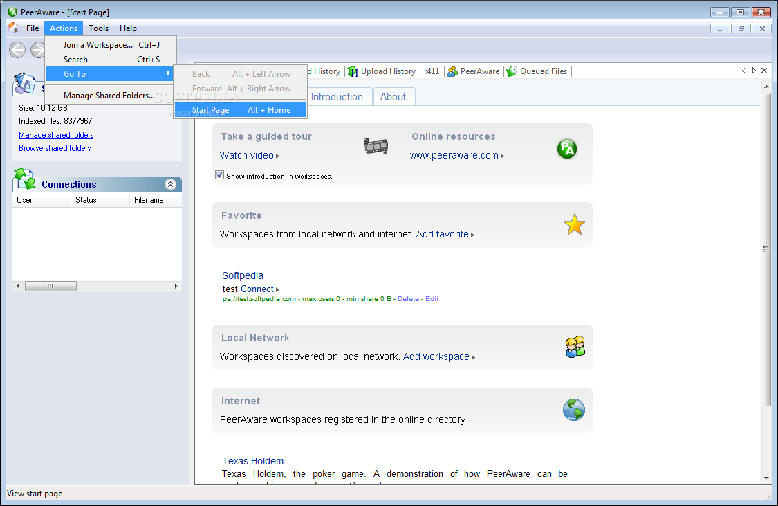Click Connections horizontal scrollbar thumb
The image size is (778, 506).
pos(50,286)
